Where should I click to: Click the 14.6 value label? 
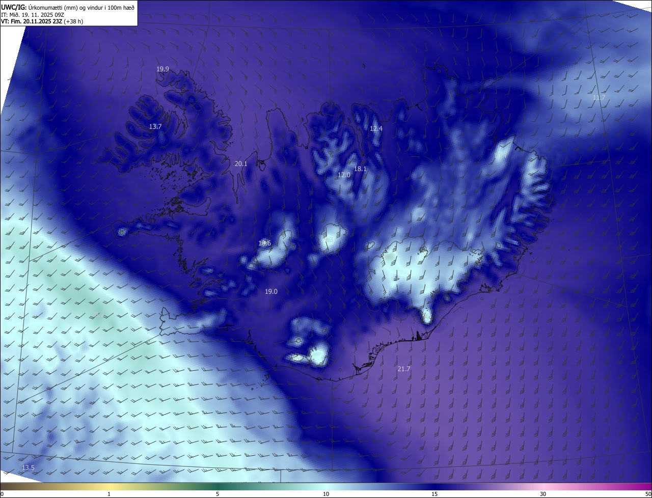pyautogui.click(x=264, y=243)
